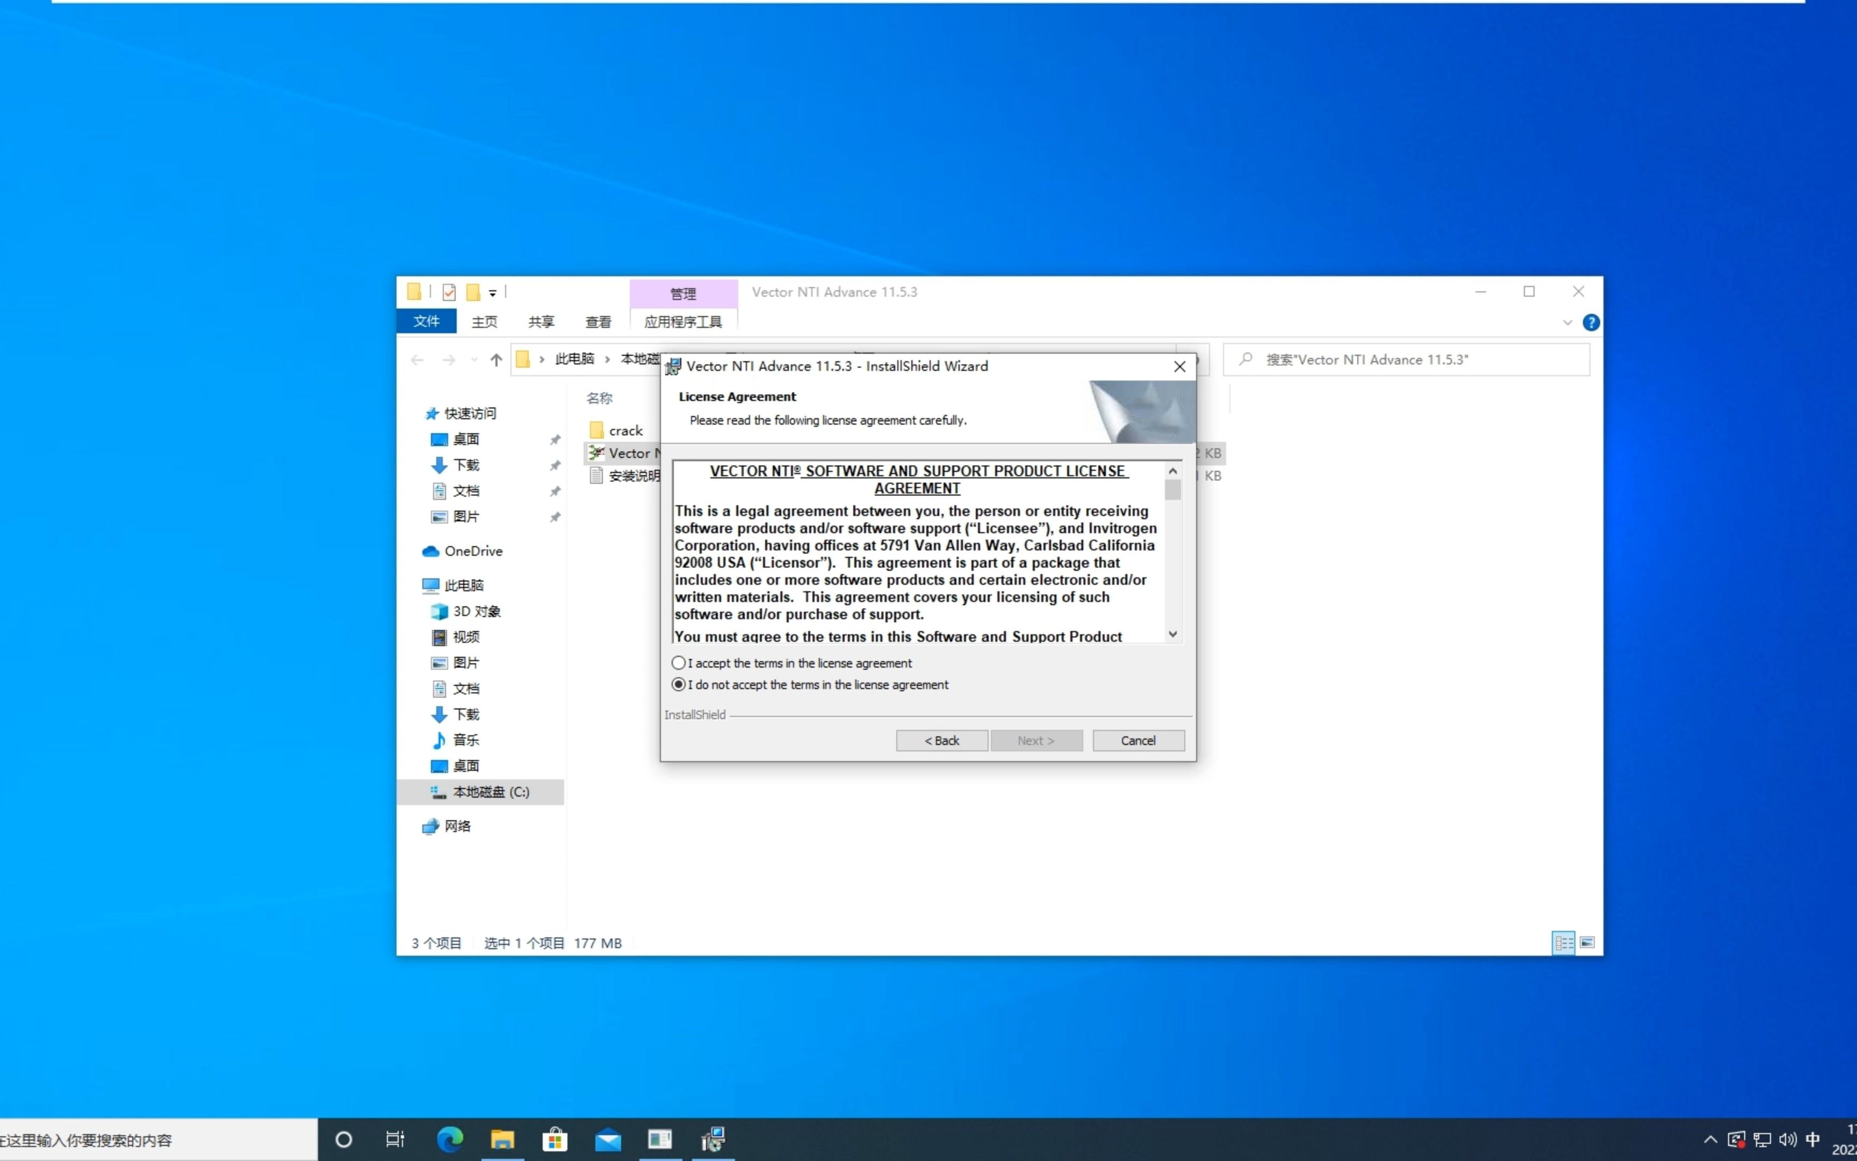1857x1161 pixels.
Task: Open the 主页 ribbon tab
Action: pyautogui.click(x=484, y=322)
